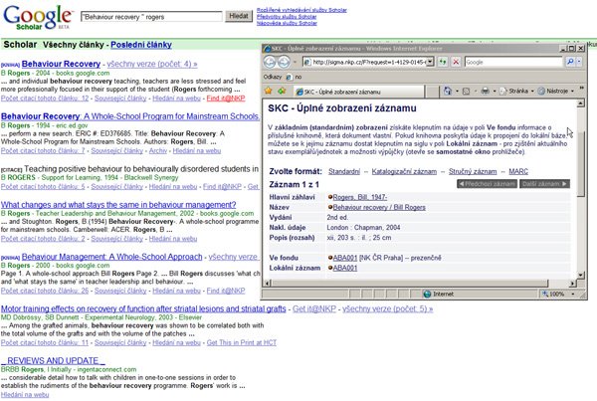This screenshot has width=597, height=401.
Task: Click the red Find it@NKP link
Action: [226, 99]
